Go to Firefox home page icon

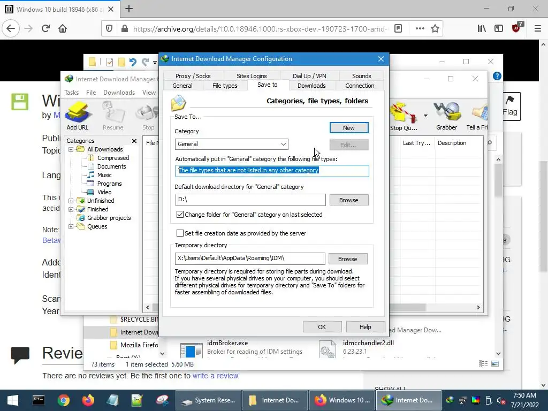(63, 28)
